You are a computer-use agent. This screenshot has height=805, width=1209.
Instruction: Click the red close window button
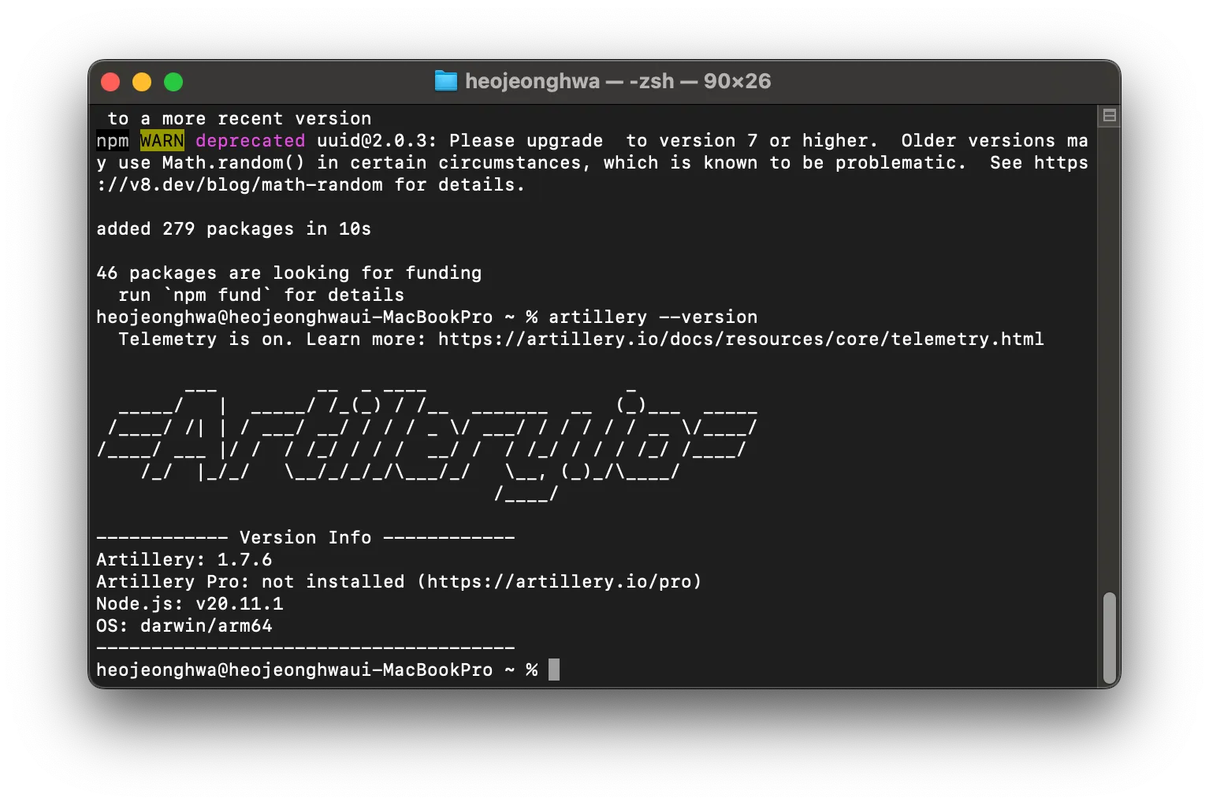pos(110,82)
